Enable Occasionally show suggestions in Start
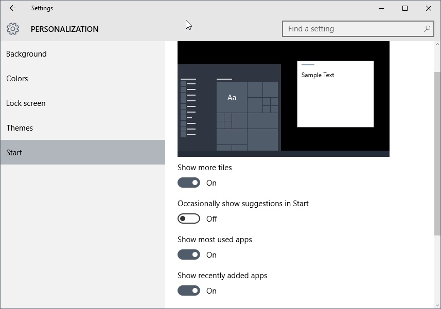Screen dimensions: 441x309 [x=189, y=219]
